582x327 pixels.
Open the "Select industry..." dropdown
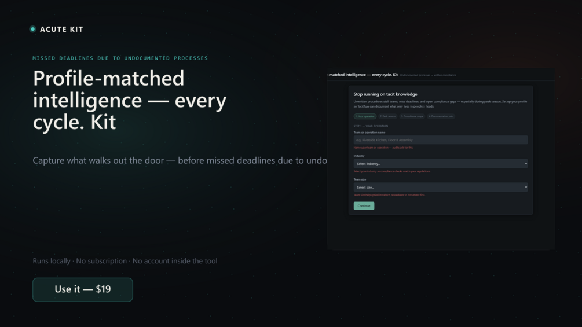point(441,163)
